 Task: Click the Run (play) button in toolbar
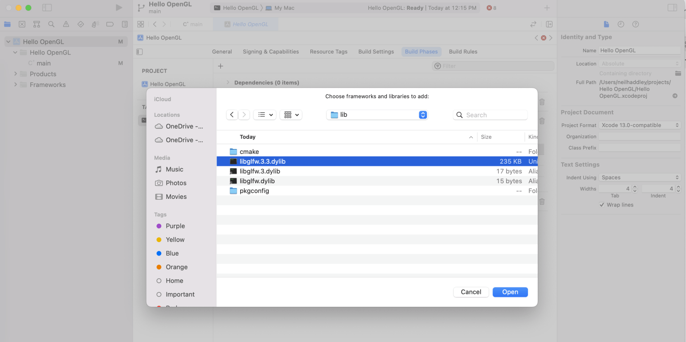coord(118,8)
